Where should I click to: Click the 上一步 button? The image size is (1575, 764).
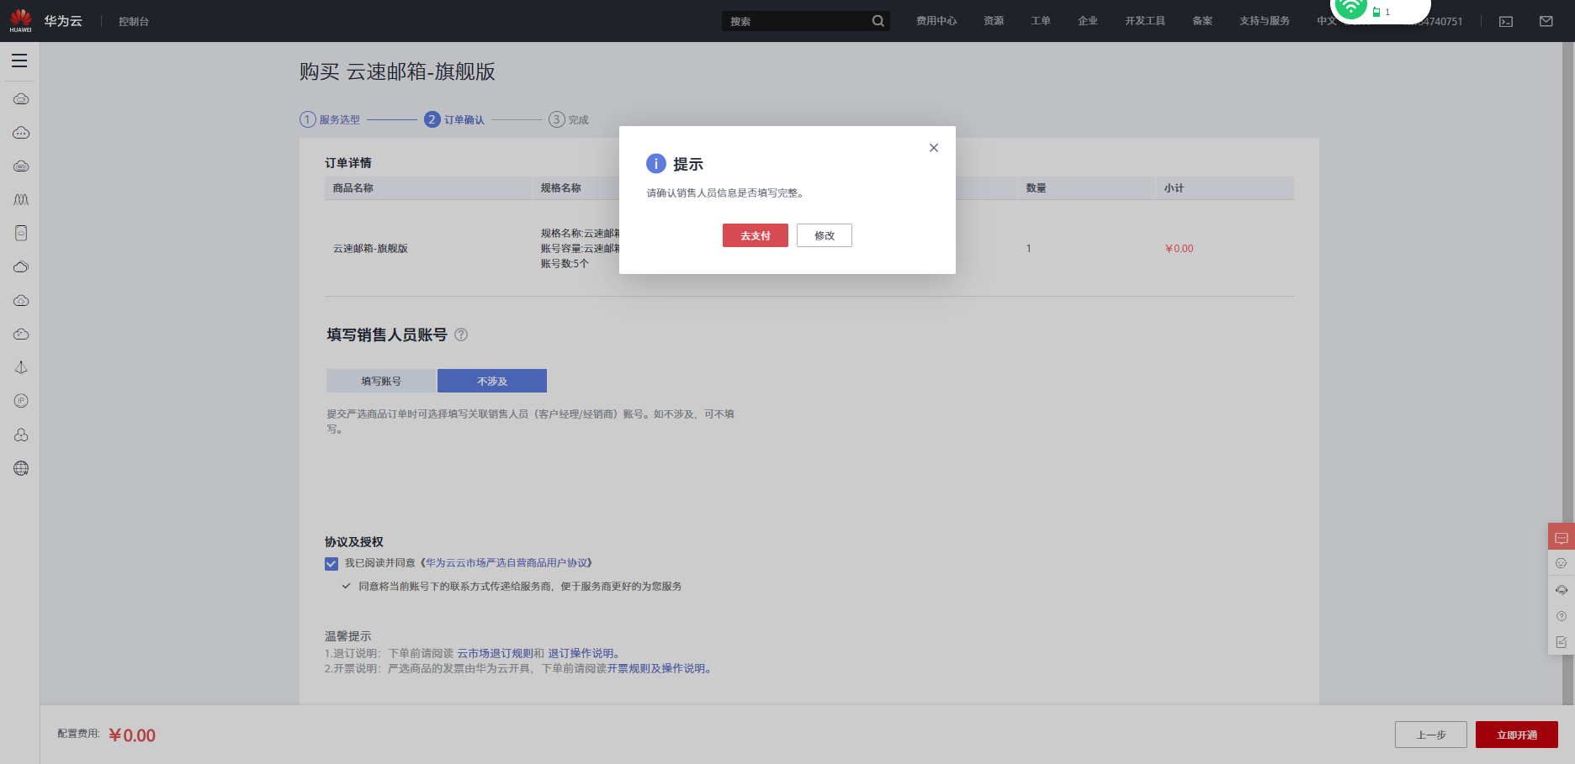click(1431, 735)
